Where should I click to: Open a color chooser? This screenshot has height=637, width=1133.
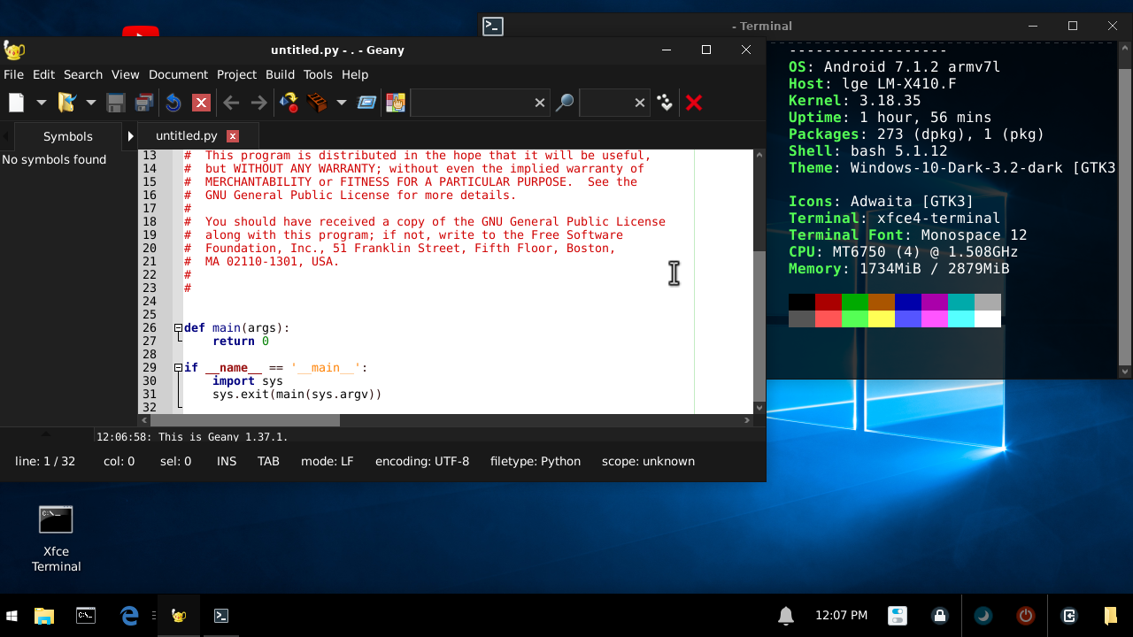coord(395,103)
